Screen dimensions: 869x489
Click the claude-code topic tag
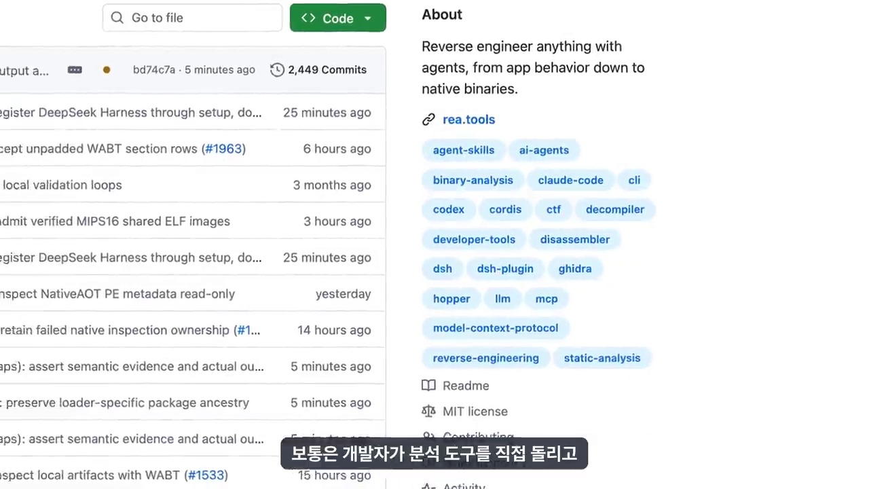[x=571, y=180]
